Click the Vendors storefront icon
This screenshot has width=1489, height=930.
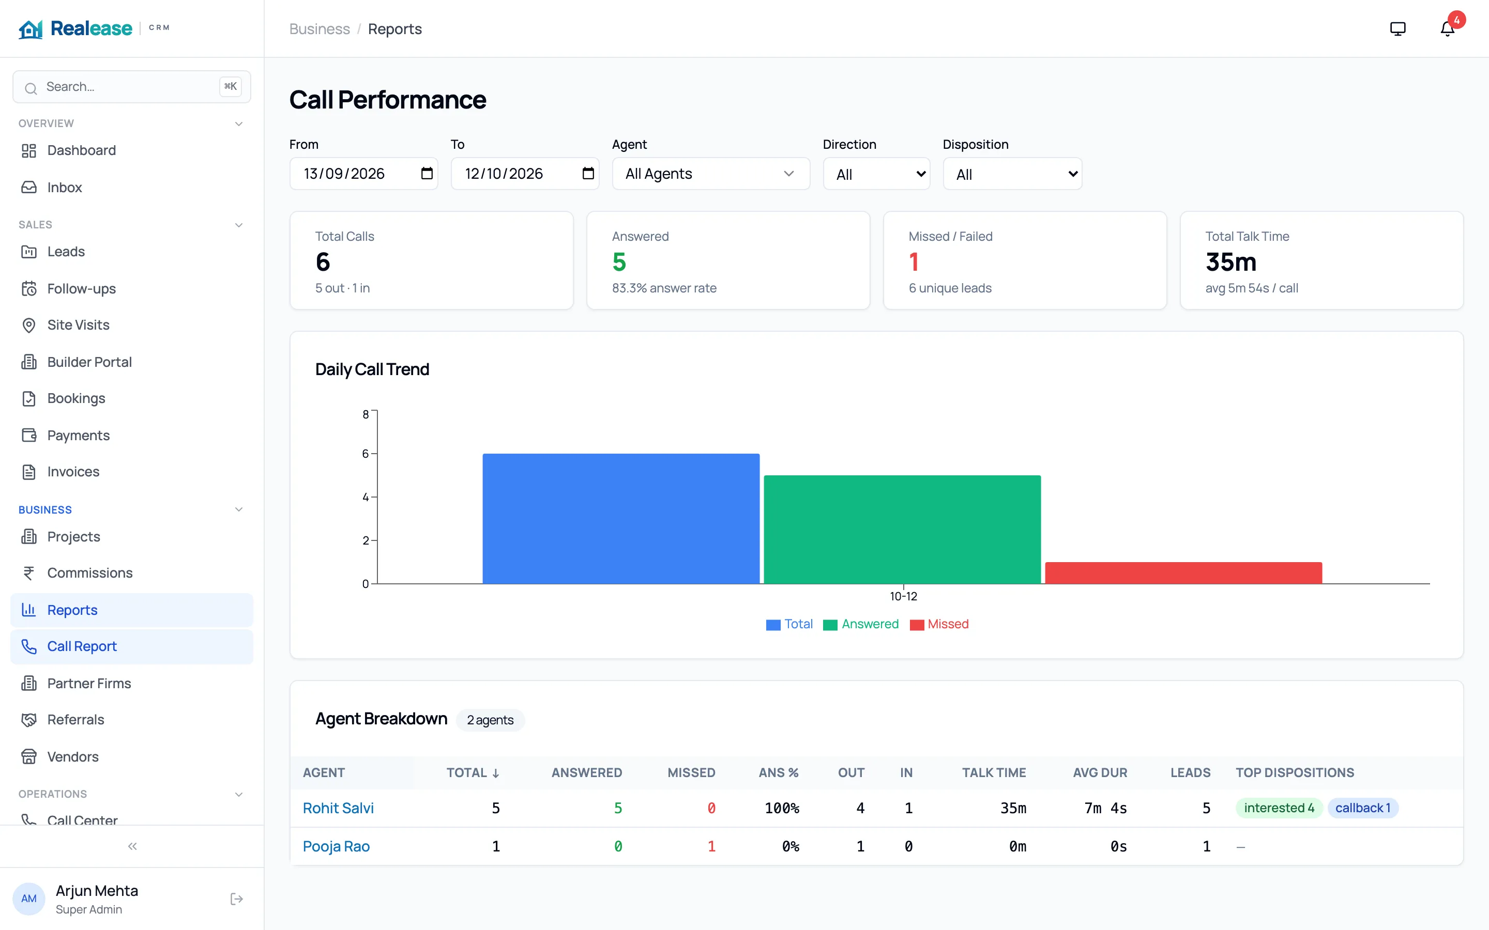point(29,756)
